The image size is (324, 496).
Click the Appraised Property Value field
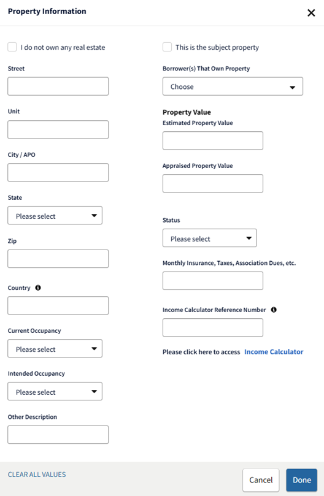coord(213,183)
